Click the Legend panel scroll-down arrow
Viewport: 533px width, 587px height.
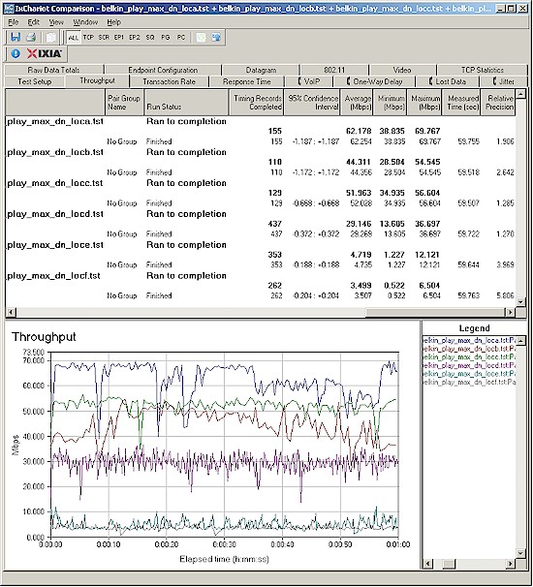point(521,553)
